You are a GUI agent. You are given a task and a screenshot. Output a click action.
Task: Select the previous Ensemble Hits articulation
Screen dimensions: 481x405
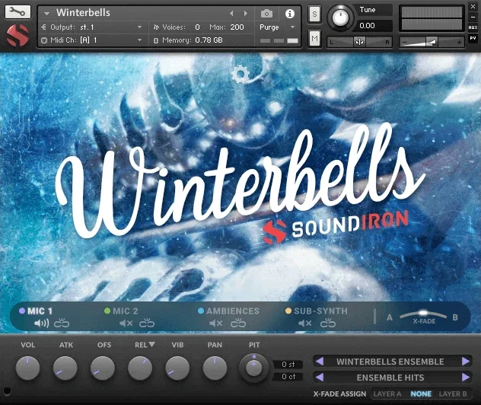coord(320,377)
